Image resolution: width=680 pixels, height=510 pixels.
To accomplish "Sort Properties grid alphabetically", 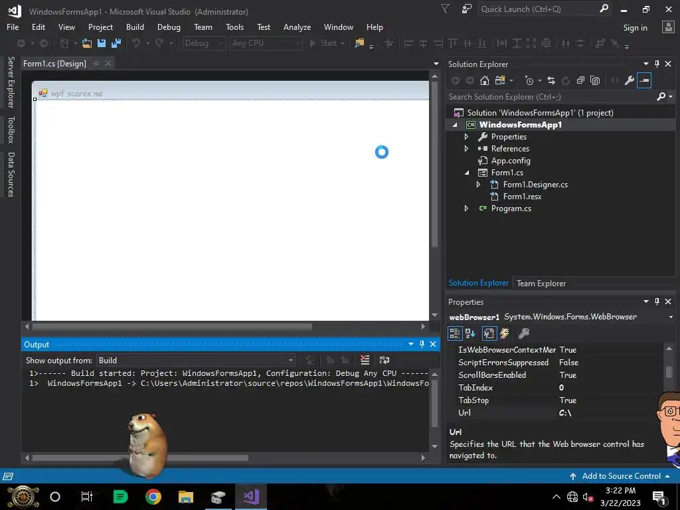I will 470,333.
